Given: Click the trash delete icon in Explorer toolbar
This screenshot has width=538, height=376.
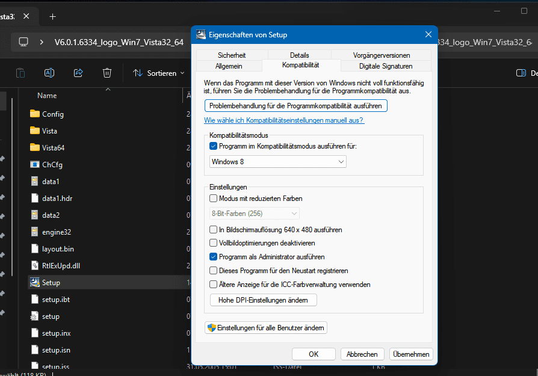Looking at the screenshot, I should click(107, 73).
